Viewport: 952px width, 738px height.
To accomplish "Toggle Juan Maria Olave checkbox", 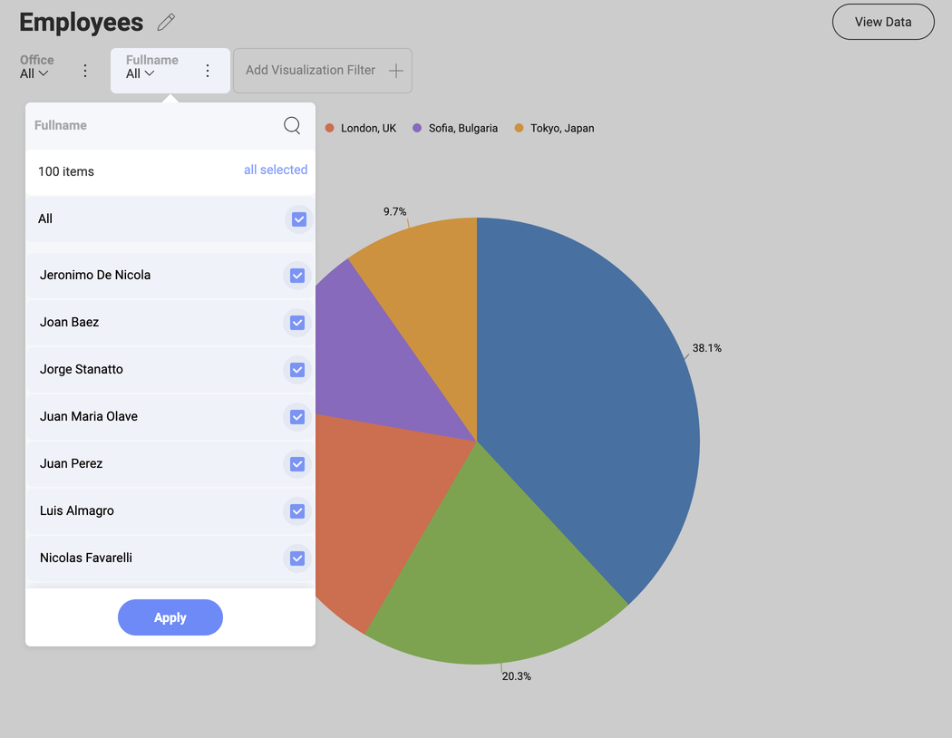I will 296,417.
